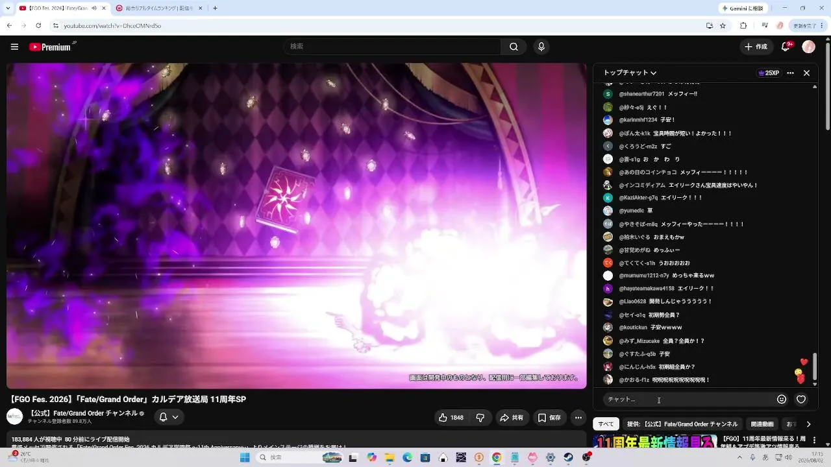
Task: Open Chrome from the taskbar
Action: (497, 457)
